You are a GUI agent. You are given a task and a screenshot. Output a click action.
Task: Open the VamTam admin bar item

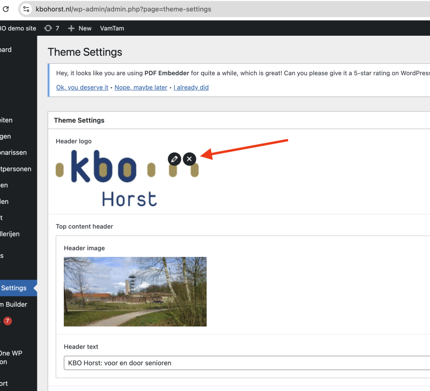coord(112,28)
